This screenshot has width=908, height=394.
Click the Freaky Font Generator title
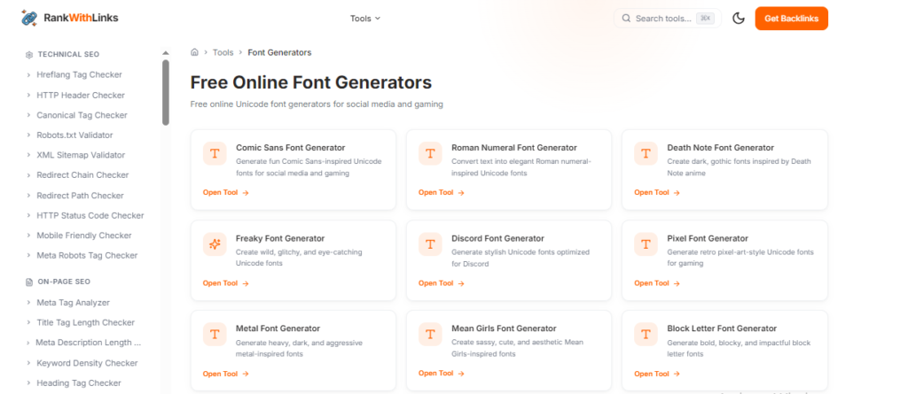pos(280,238)
